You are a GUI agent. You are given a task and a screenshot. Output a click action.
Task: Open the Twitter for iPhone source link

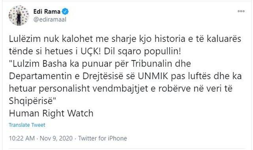click(103, 138)
